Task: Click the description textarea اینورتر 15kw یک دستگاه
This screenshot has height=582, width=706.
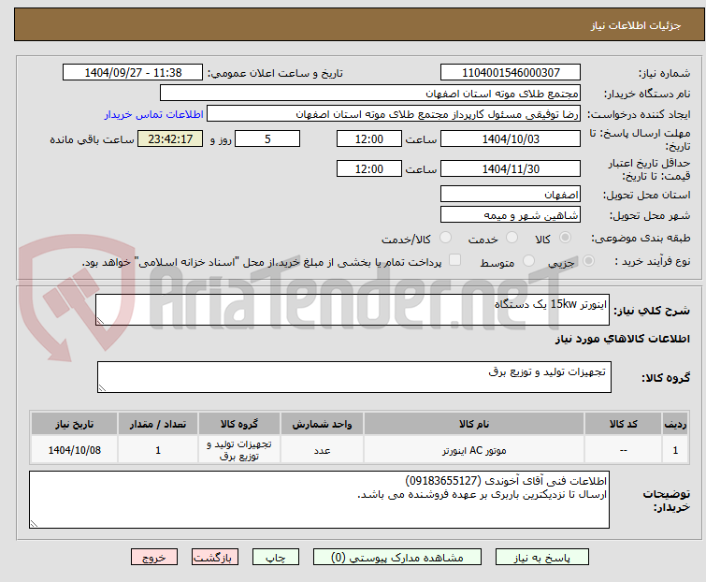Action: [353, 310]
